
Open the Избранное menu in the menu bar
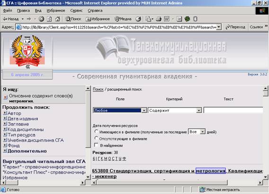tap(56, 10)
